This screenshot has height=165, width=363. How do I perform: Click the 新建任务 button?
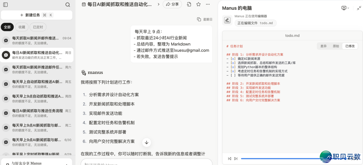coord(36,15)
